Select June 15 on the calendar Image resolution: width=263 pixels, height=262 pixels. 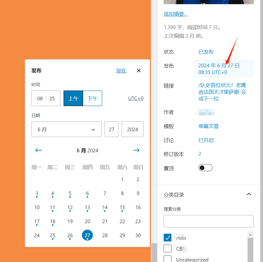[122, 207]
